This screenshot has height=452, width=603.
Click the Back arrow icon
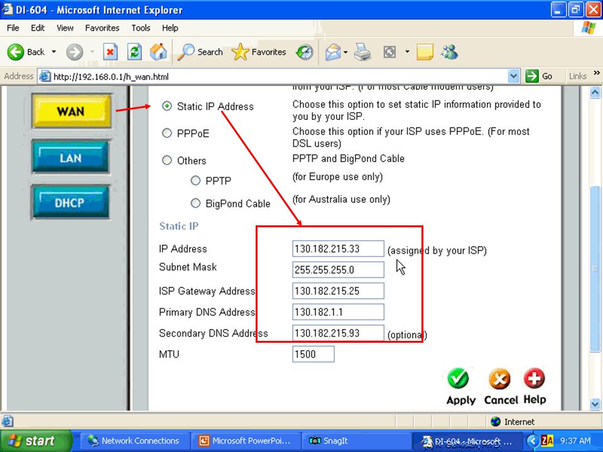15,52
